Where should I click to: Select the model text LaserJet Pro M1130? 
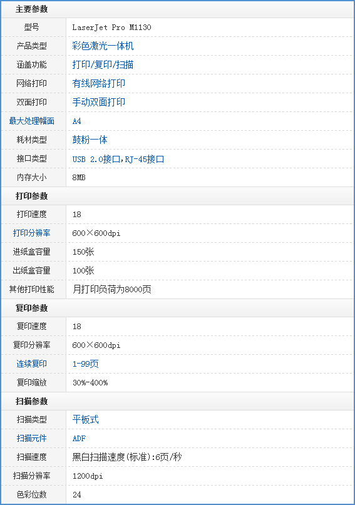coord(111,28)
